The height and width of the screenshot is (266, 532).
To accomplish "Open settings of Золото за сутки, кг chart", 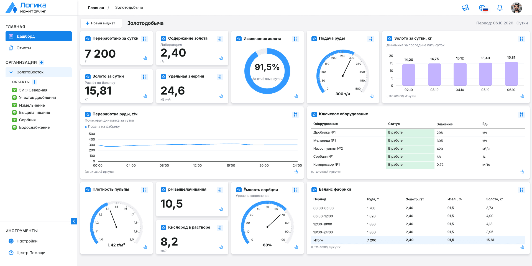I will (x=521, y=39).
